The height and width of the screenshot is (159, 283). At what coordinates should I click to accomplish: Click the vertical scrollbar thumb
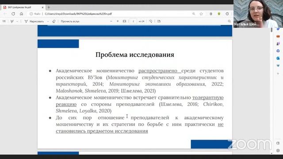coord(272,30)
